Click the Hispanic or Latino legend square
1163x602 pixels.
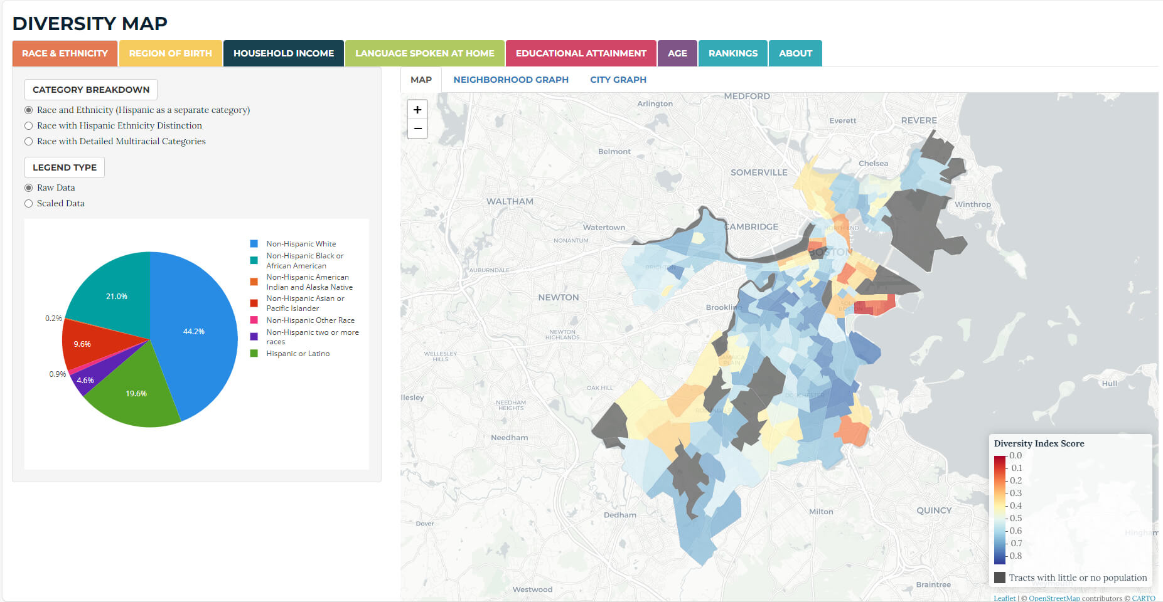[x=254, y=354]
